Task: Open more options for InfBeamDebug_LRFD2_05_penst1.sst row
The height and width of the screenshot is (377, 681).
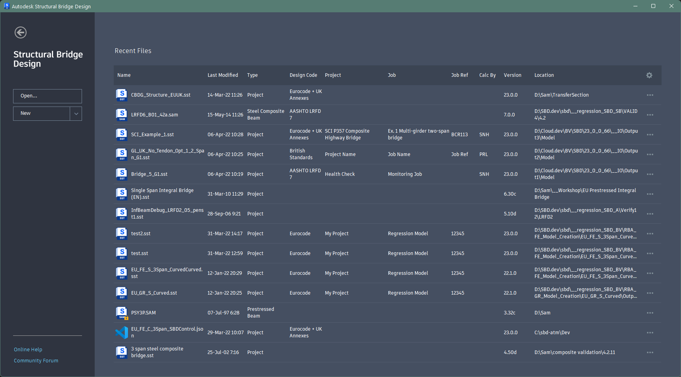Action: (650, 214)
